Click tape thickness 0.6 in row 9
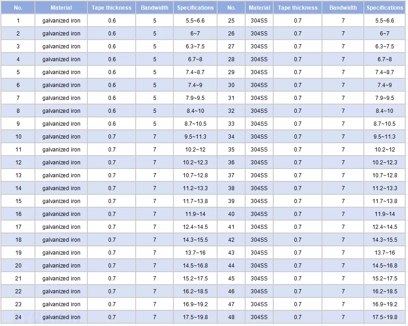 112,124
